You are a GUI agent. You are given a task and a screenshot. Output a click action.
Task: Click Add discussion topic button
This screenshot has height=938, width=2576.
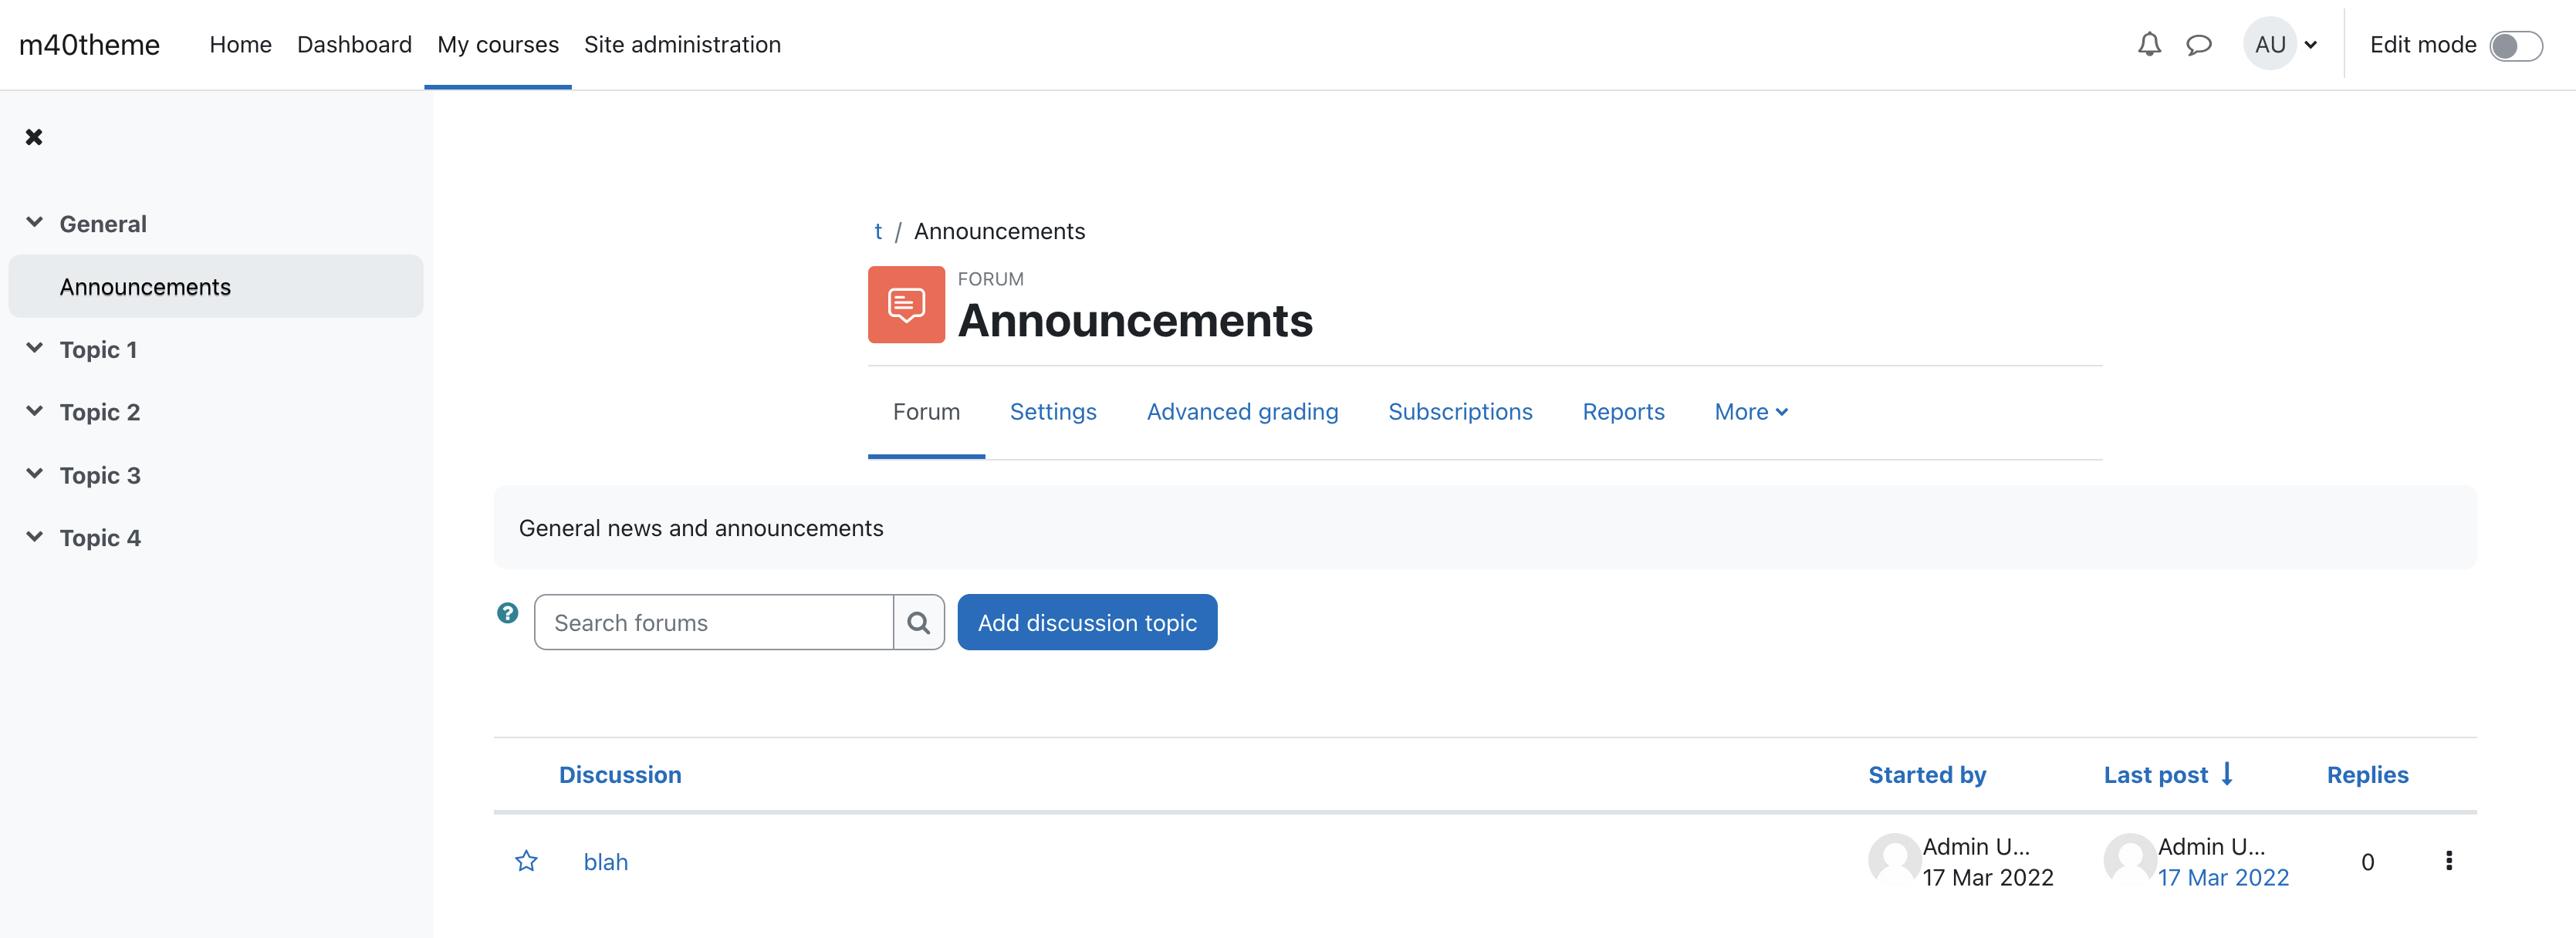[1087, 622]
